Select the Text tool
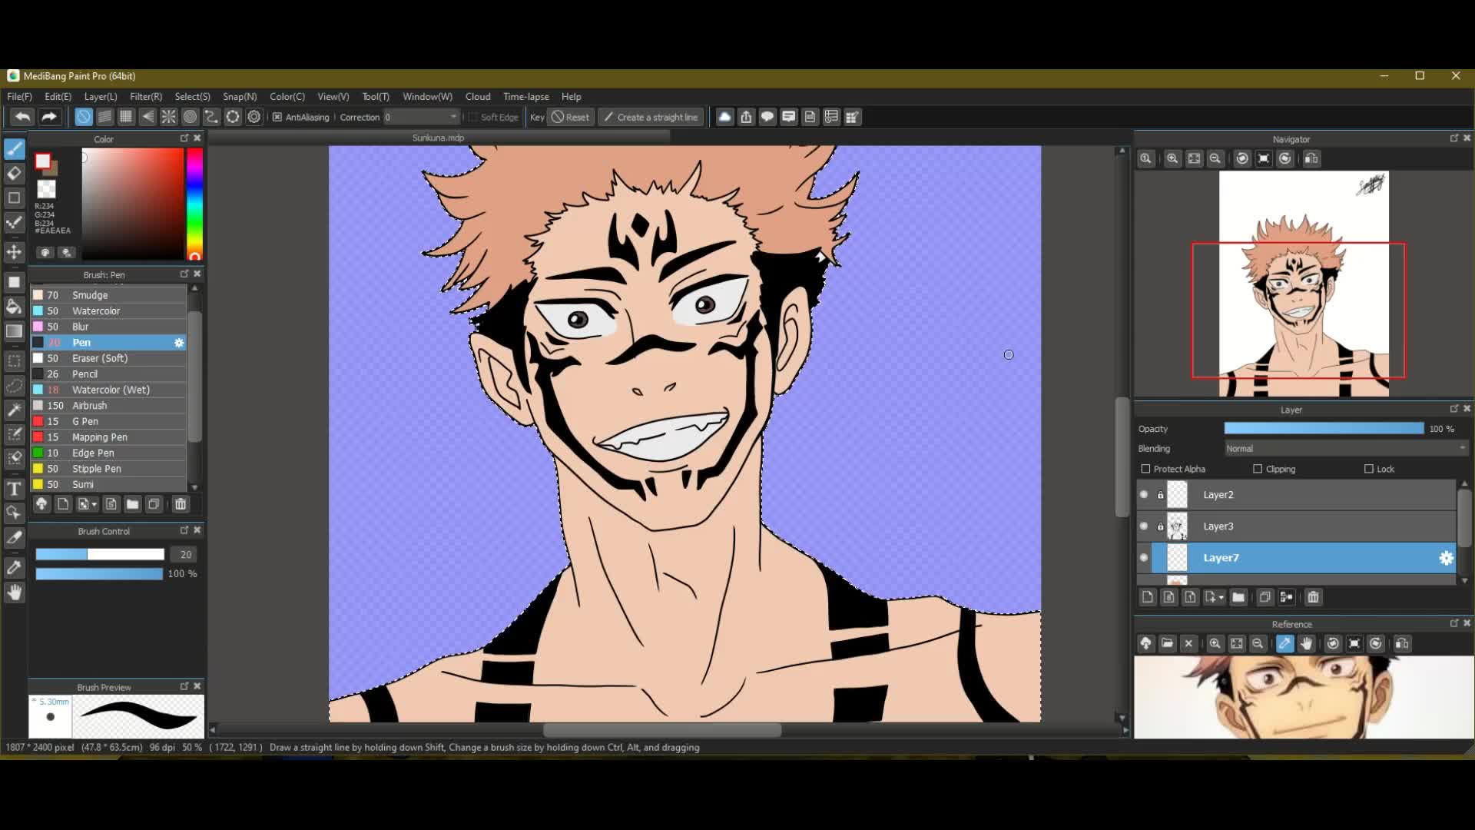1475x830 pixels. coord(14,489)
